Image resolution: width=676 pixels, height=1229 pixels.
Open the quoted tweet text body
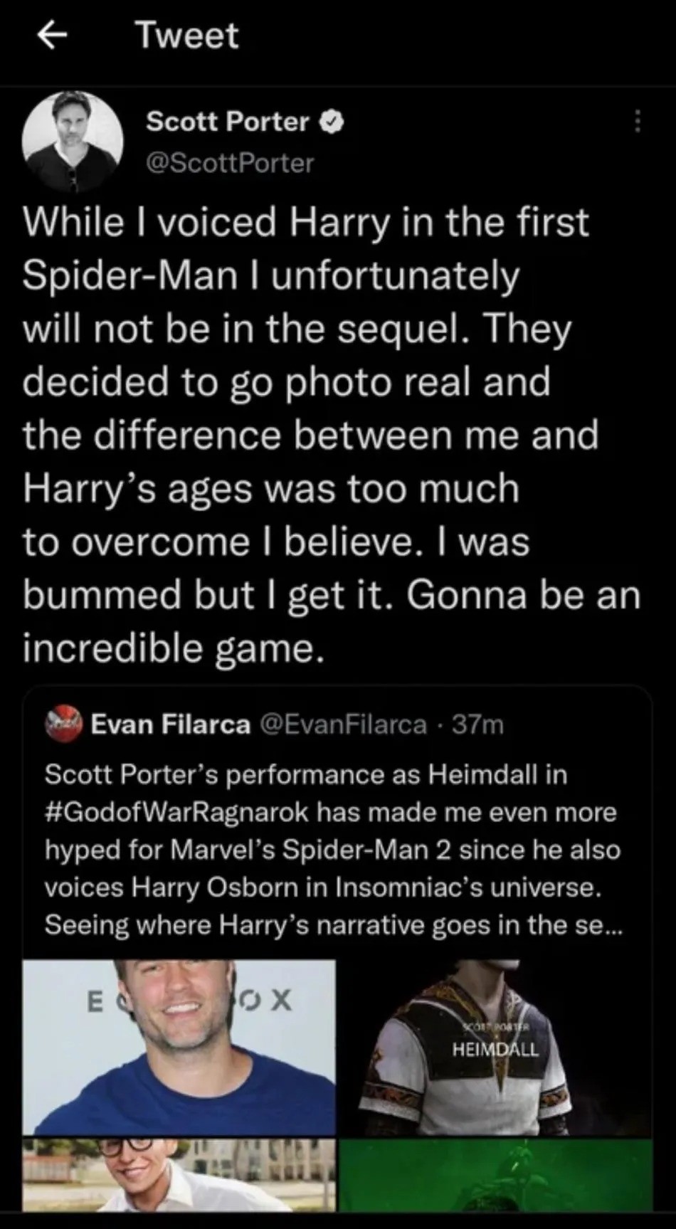[332, 850]
